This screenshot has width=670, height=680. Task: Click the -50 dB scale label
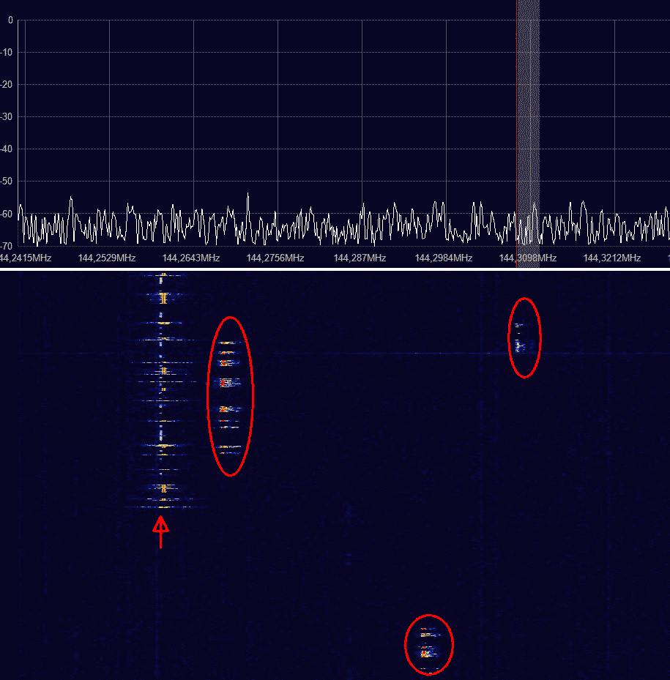7,182
